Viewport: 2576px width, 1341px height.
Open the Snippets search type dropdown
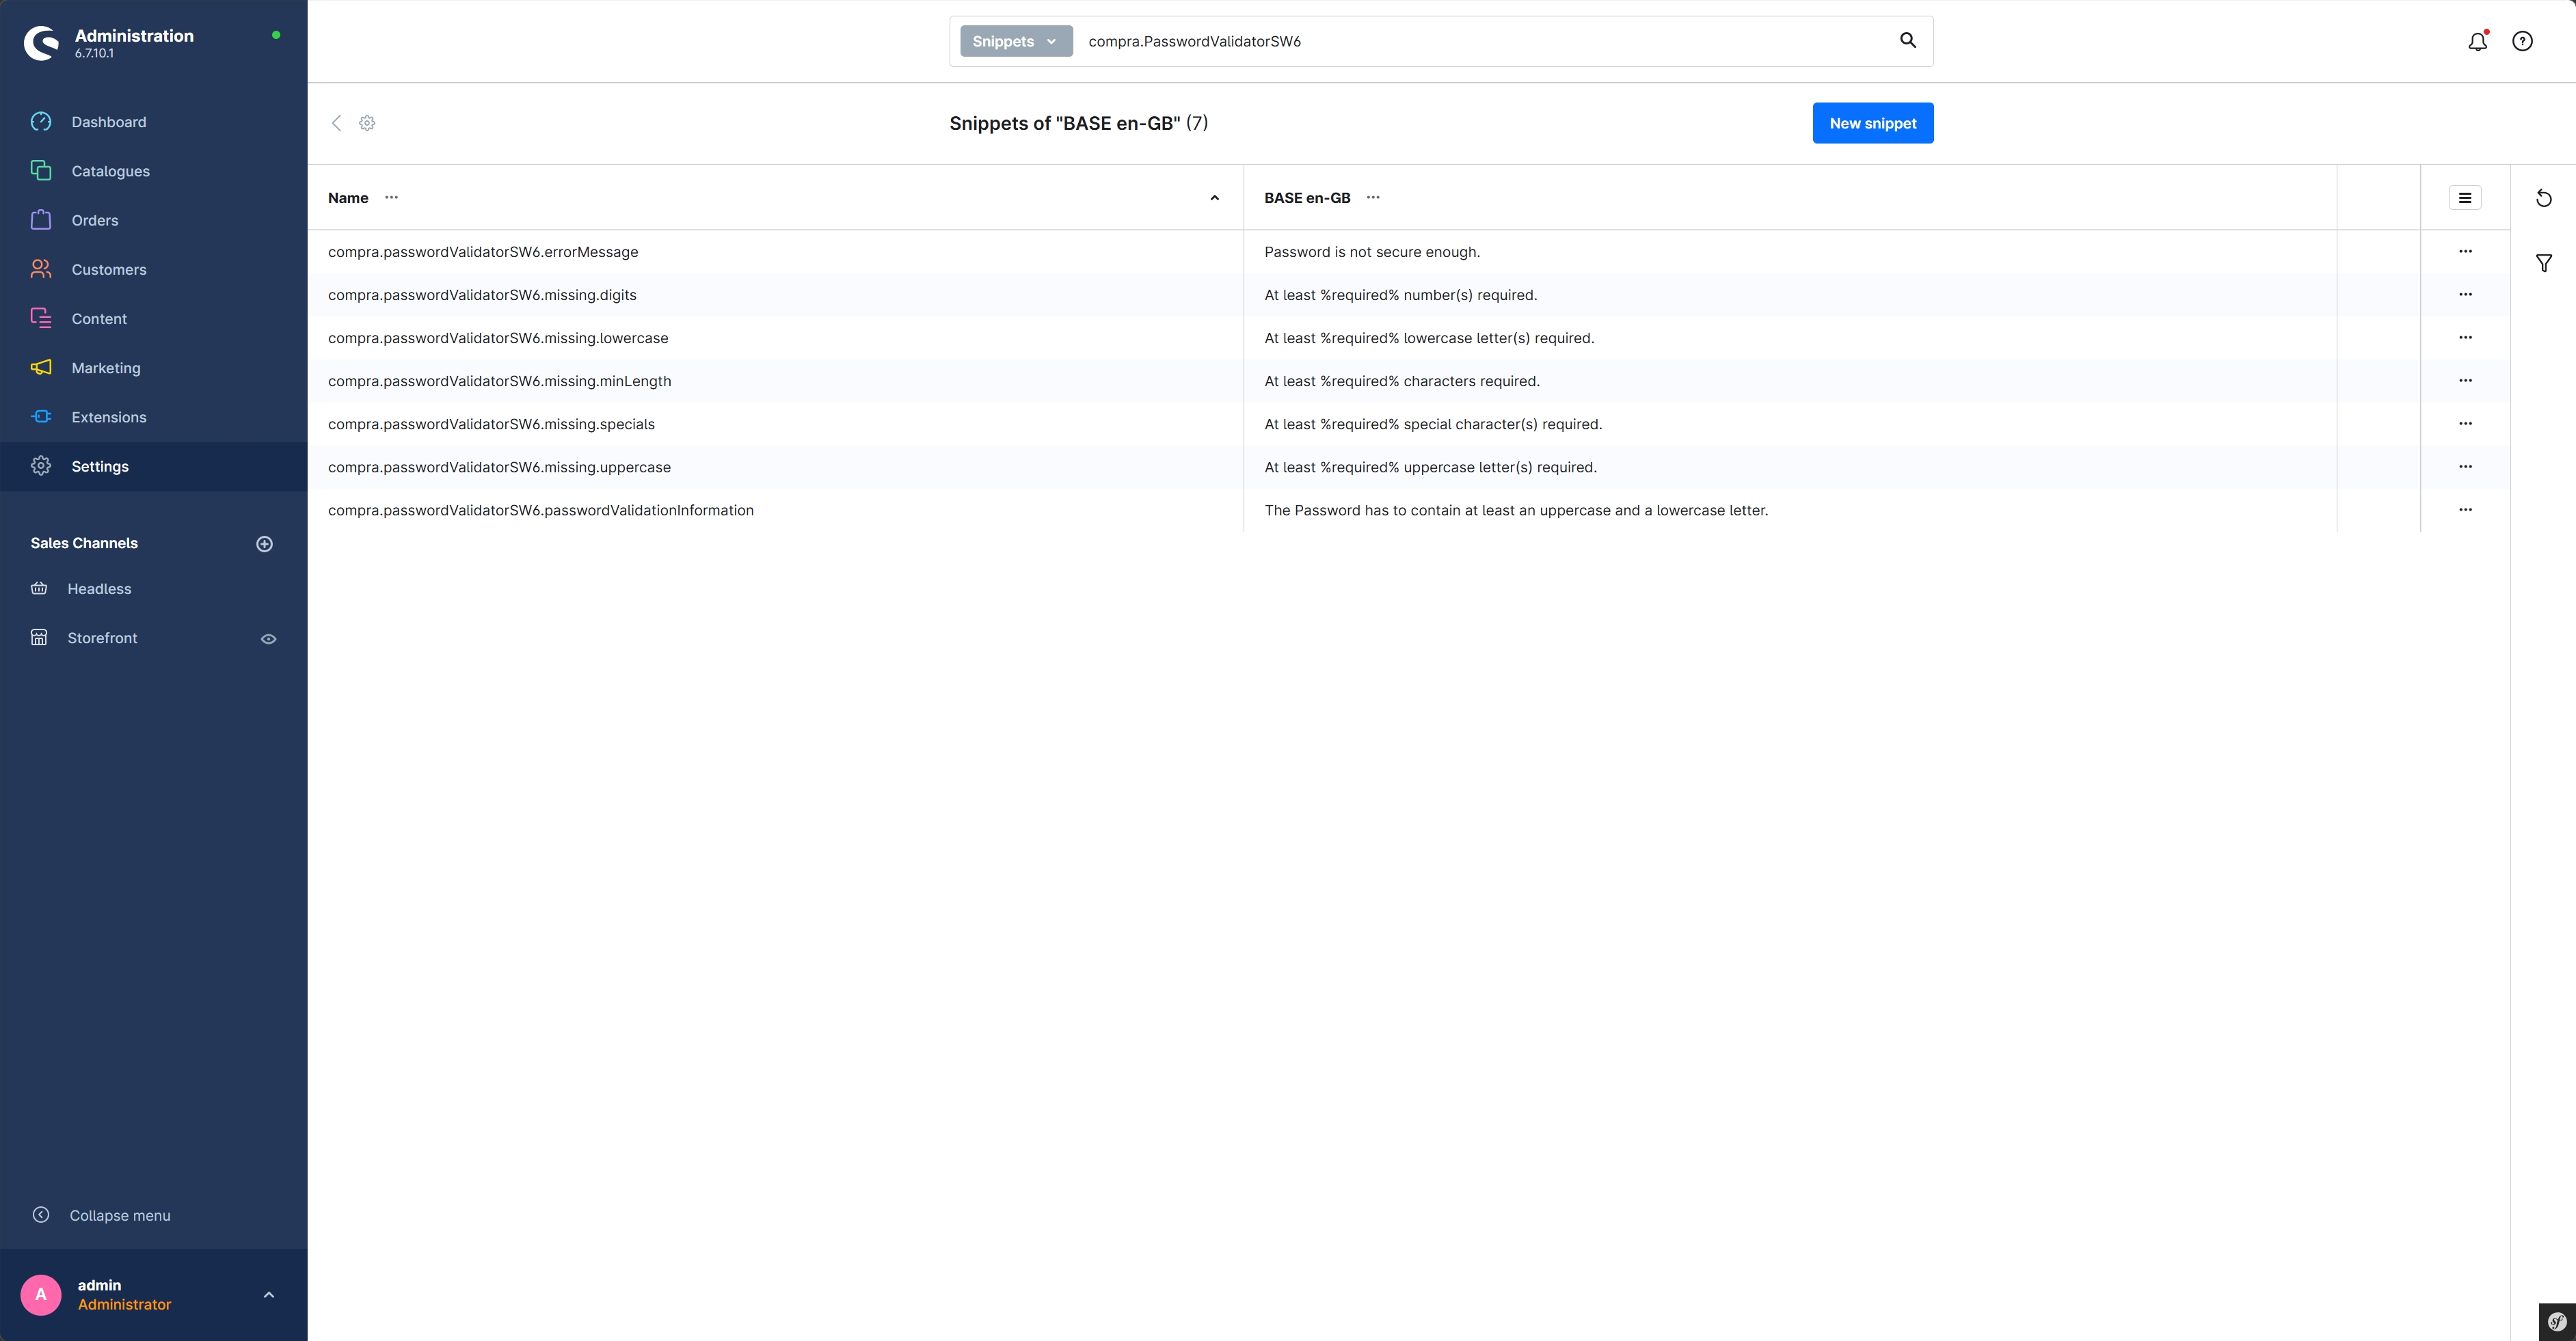point(1016,41)
